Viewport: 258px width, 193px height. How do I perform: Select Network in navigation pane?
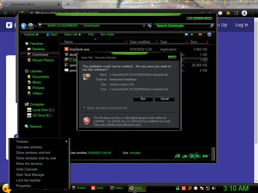click(x=36, y=126)
